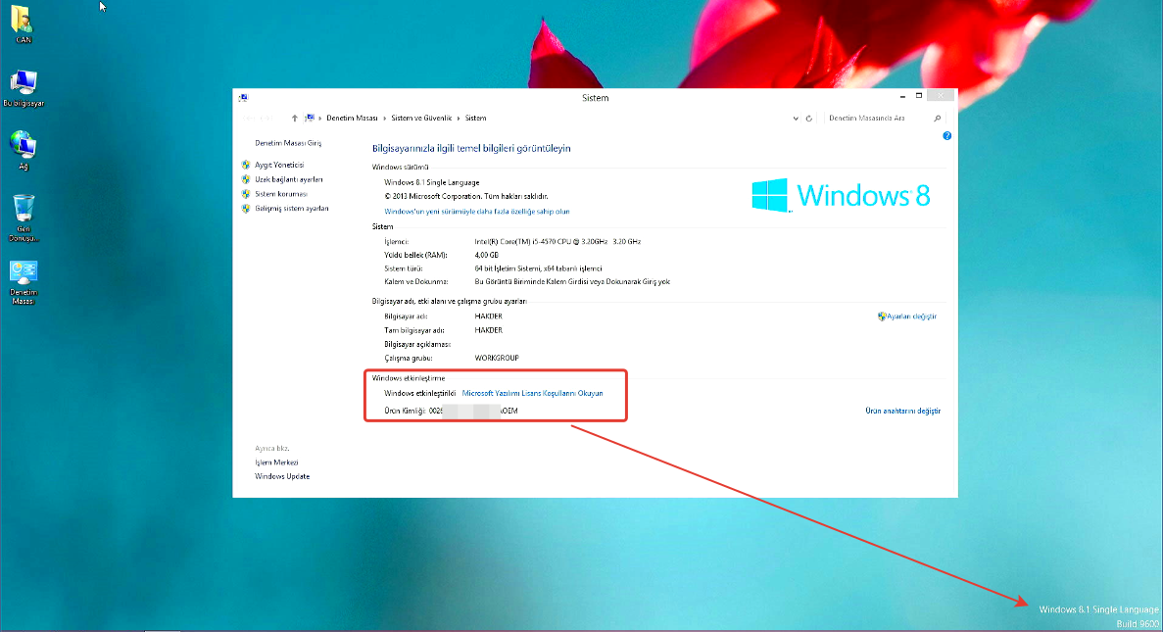Click the Windows 8.1 Single Language edition text
The image size is (1163, 632).
click(432, 182)
